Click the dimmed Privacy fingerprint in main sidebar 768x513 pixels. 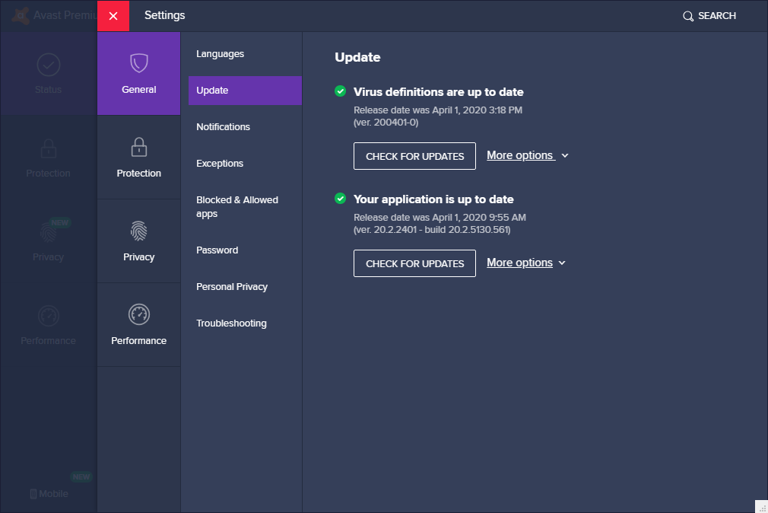(x=48, y=232)
